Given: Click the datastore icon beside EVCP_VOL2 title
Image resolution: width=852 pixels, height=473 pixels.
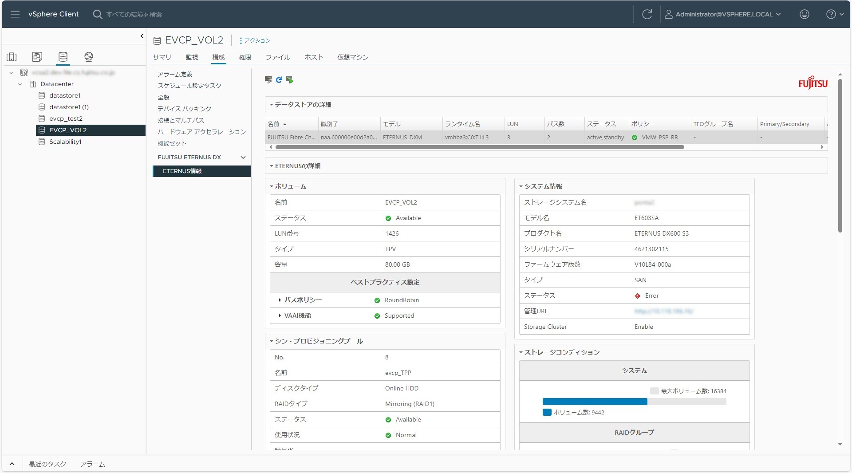Looking at the screenshot, I should pos(157,41).
